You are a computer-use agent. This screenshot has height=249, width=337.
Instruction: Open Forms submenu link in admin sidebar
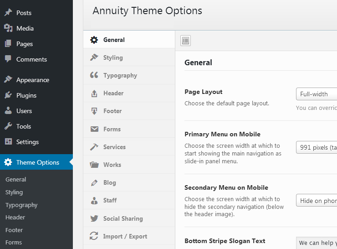click(x=14, y=243)
